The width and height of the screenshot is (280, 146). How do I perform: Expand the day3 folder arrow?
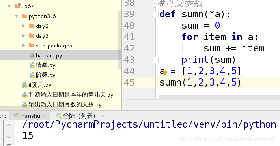[x=23, y=36]
